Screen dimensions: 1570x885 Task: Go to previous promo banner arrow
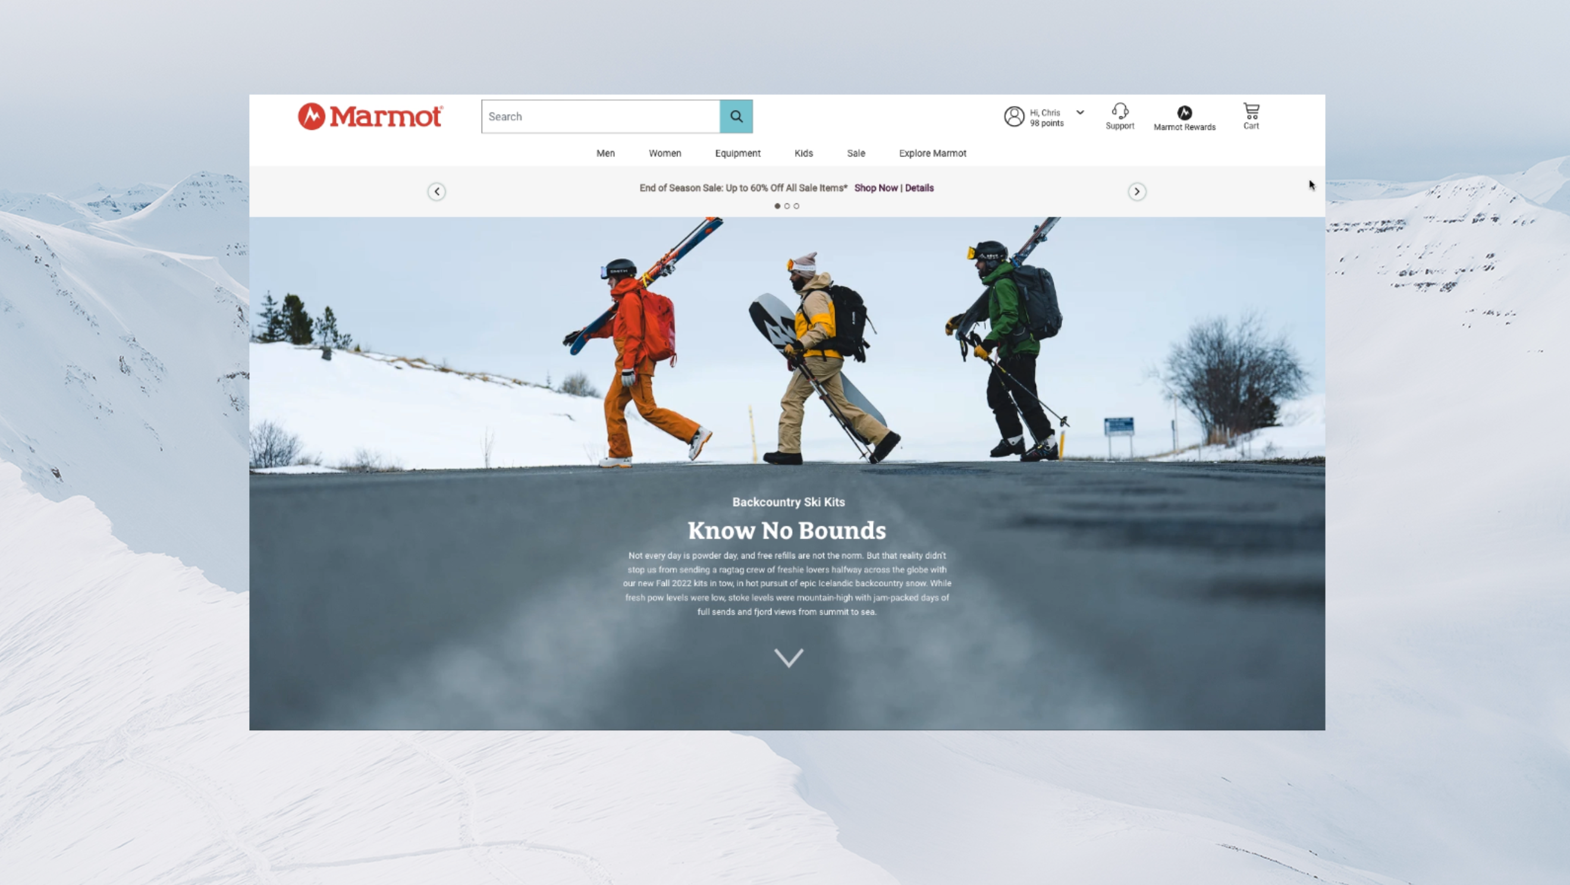pyautogui.click(x=437, y=192)
